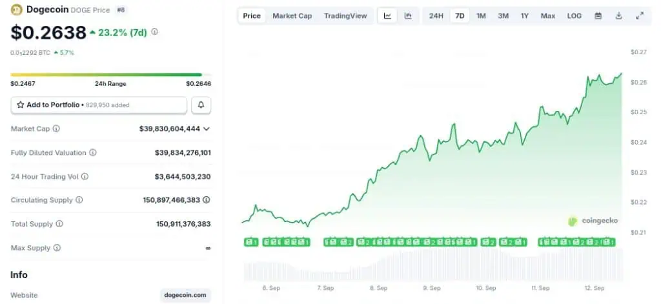Download the chart data icon

(x=618, y=16)
